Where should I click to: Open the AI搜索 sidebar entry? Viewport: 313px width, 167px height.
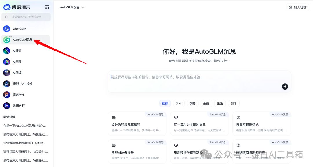26,51
